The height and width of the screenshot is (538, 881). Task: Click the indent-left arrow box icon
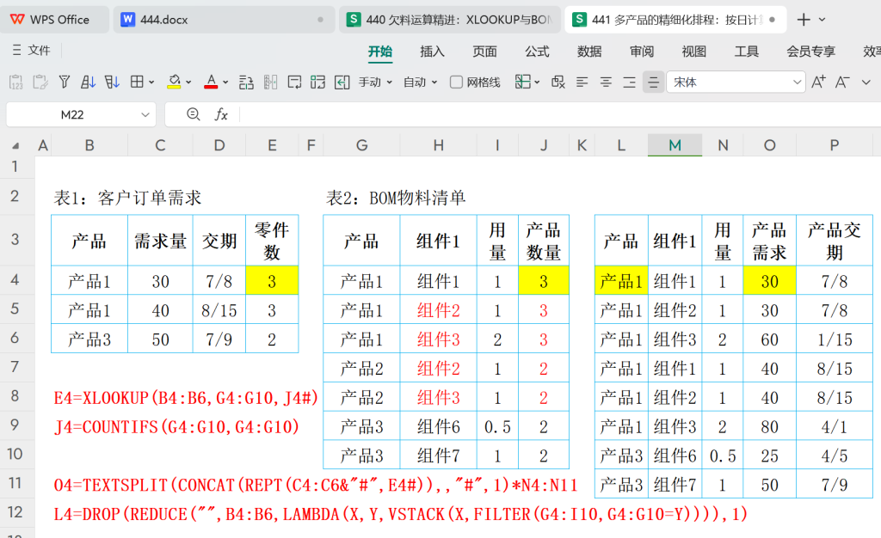(342, 83)
